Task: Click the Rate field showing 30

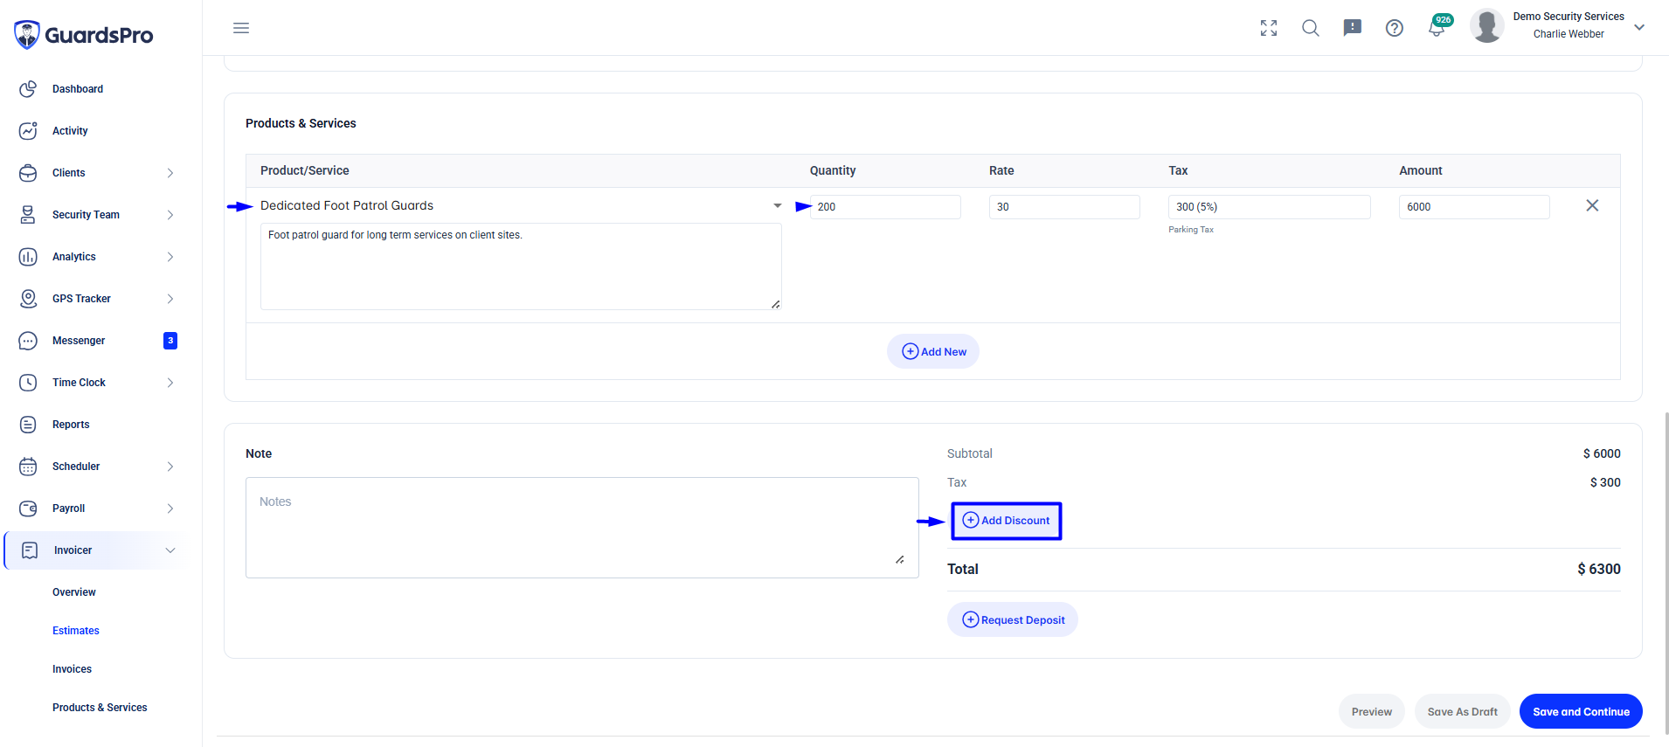Action: point(1064,207)
